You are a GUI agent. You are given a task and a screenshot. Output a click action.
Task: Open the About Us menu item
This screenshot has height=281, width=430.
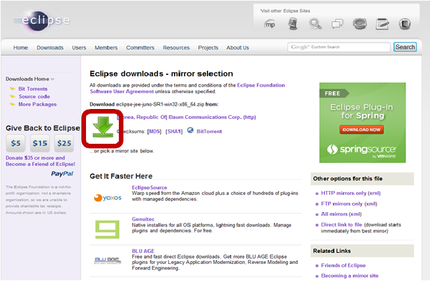(238, 48)
